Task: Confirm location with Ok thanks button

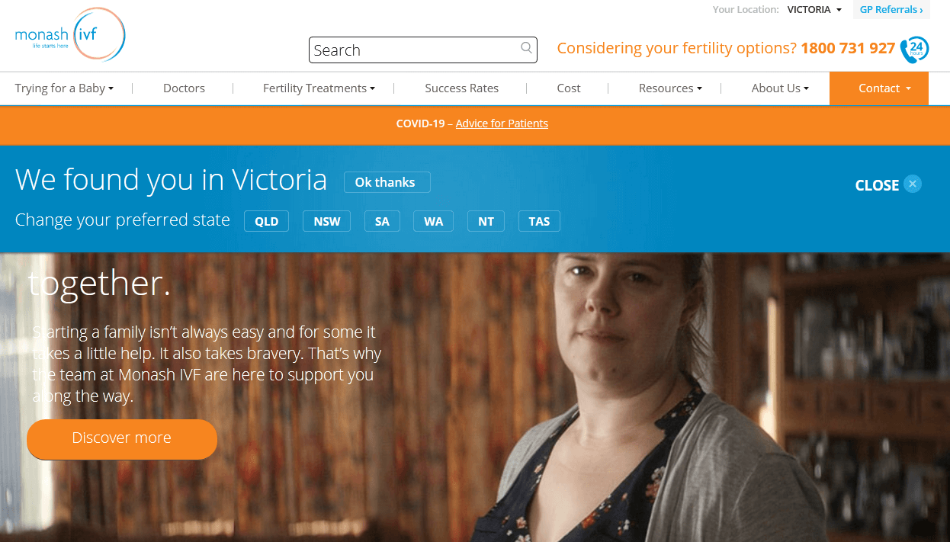Action: coord(387,182)
